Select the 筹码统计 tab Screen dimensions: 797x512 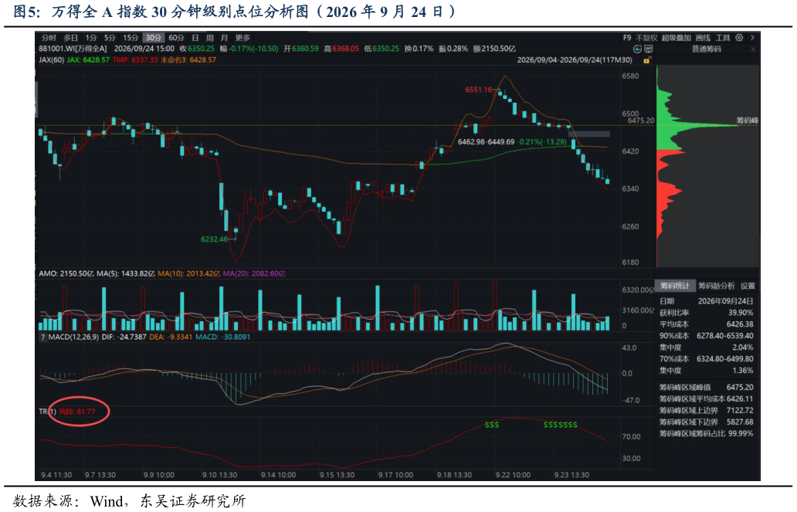point(674,286)
